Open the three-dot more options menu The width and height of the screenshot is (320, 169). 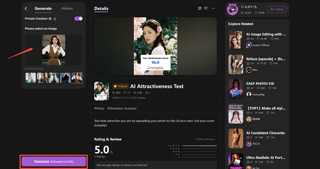(213, 8)
